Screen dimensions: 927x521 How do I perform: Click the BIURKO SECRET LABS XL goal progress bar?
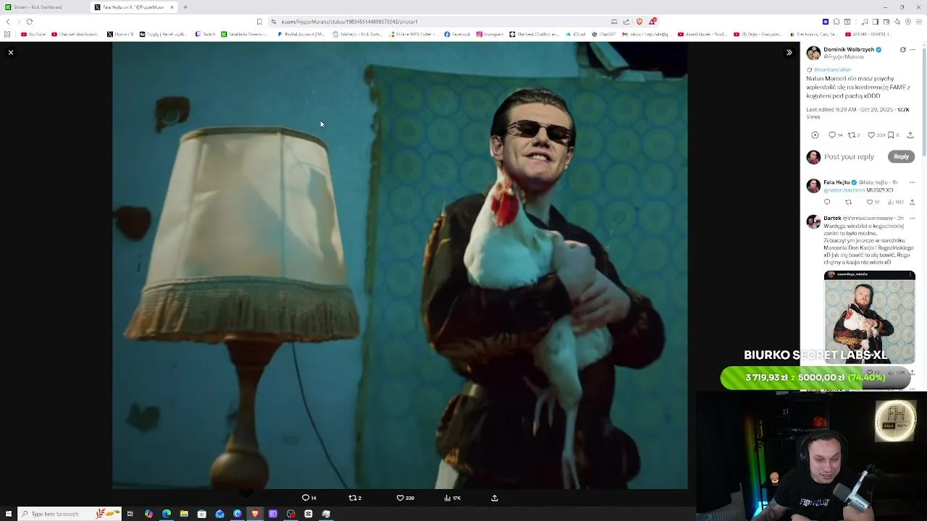tap(815, 378)
